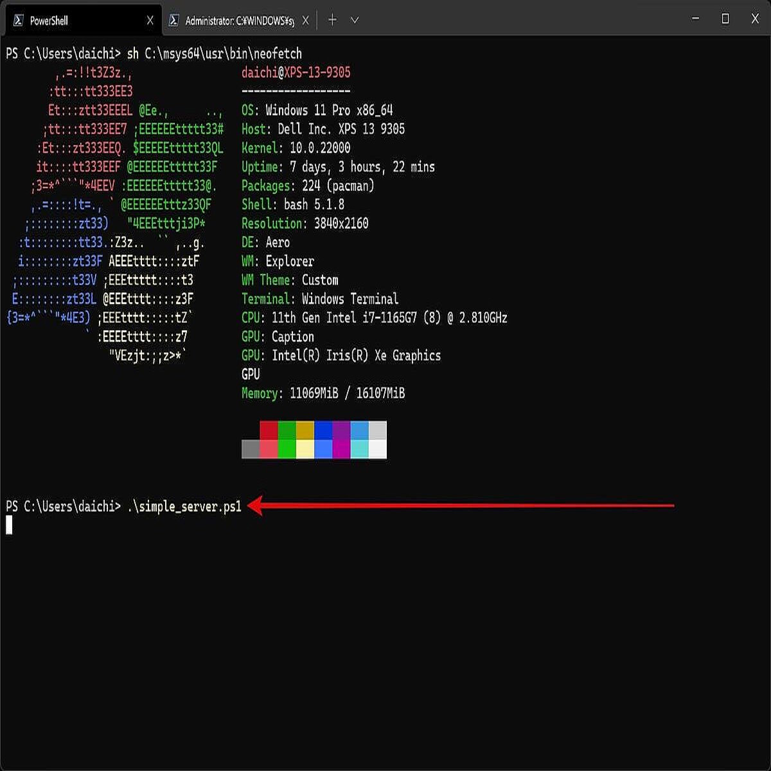Image resolution: width=771 pixels, height=771 pixels.
Task: Expand the tab list arrow next to plus button
Action: pos(354,20)
